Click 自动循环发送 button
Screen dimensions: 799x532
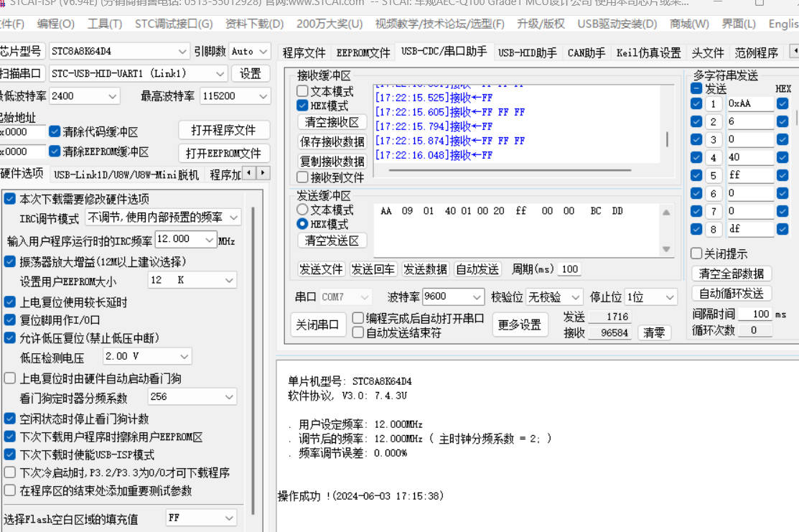tap(732, 294)
